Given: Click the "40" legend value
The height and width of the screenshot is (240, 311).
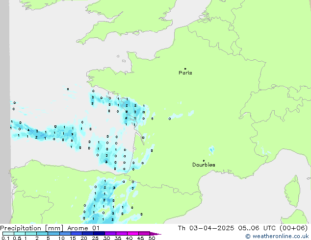Looking at the screenshot, I should coord(130,238).
